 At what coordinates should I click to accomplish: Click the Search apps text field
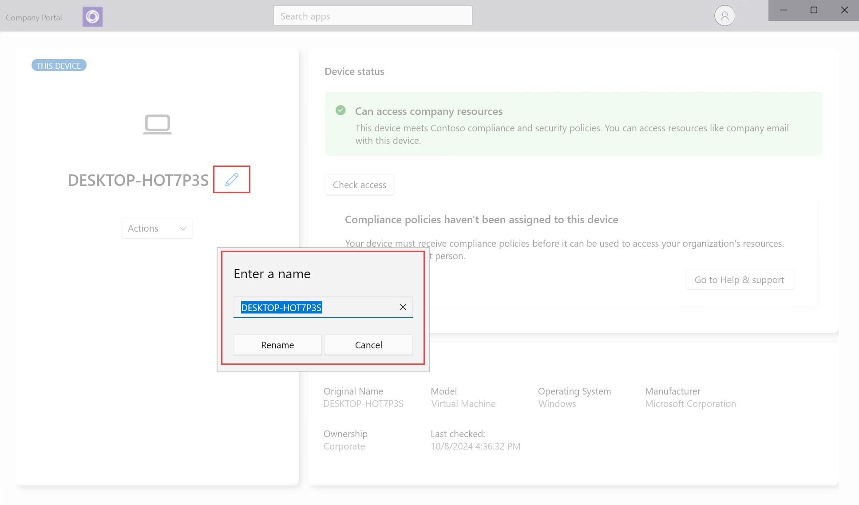pos(373,16)
